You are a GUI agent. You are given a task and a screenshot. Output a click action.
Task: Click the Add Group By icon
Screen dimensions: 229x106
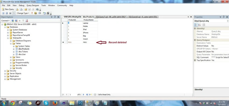40,13
